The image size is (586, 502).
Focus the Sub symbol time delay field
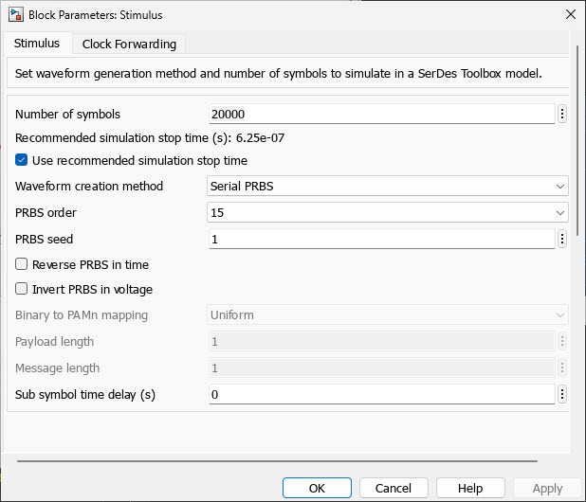(380, 394)
